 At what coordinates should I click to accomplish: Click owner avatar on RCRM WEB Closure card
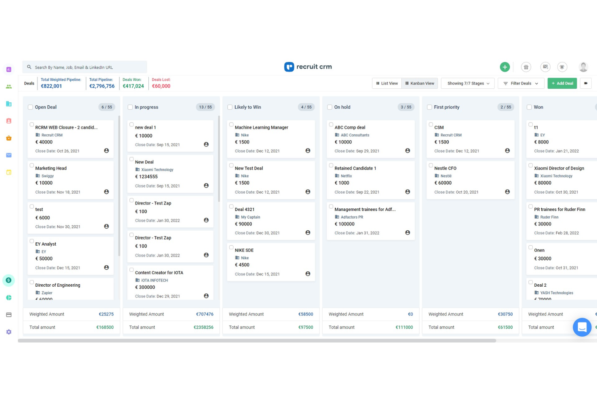click(106, 150)
